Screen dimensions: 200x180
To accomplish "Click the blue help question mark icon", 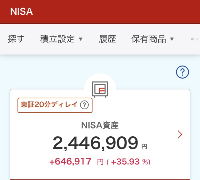I will pyautogui.click(x=182, y=72).
